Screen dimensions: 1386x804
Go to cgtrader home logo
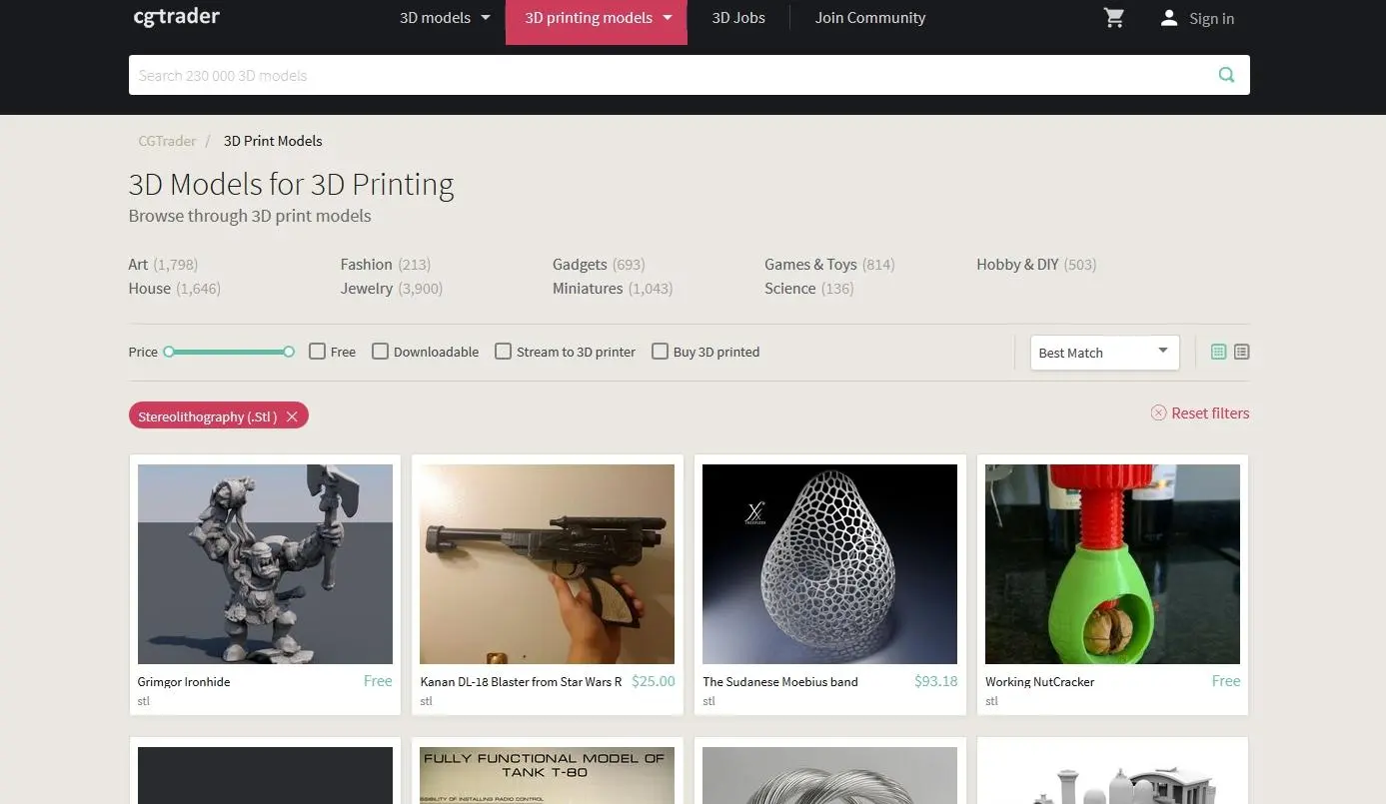(x=176, y=17)
